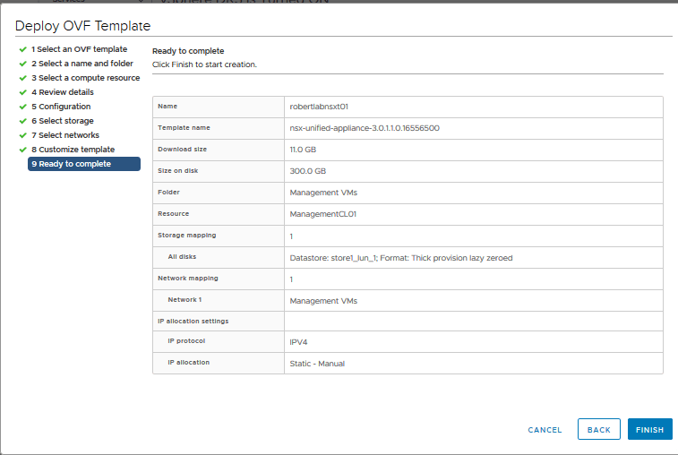Open step 7 Select networks
The width and height of the screenshot is (678, 455).
[x=64, y=135]
